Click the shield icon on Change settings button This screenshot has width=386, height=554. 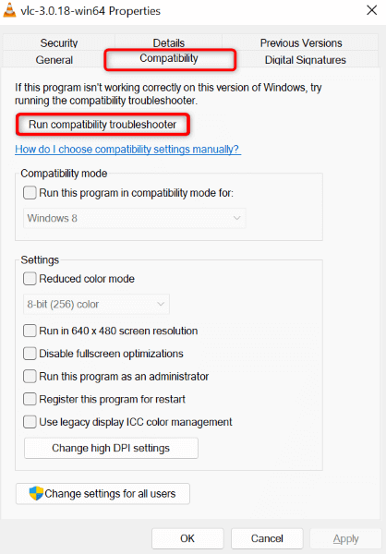(36, 493)
